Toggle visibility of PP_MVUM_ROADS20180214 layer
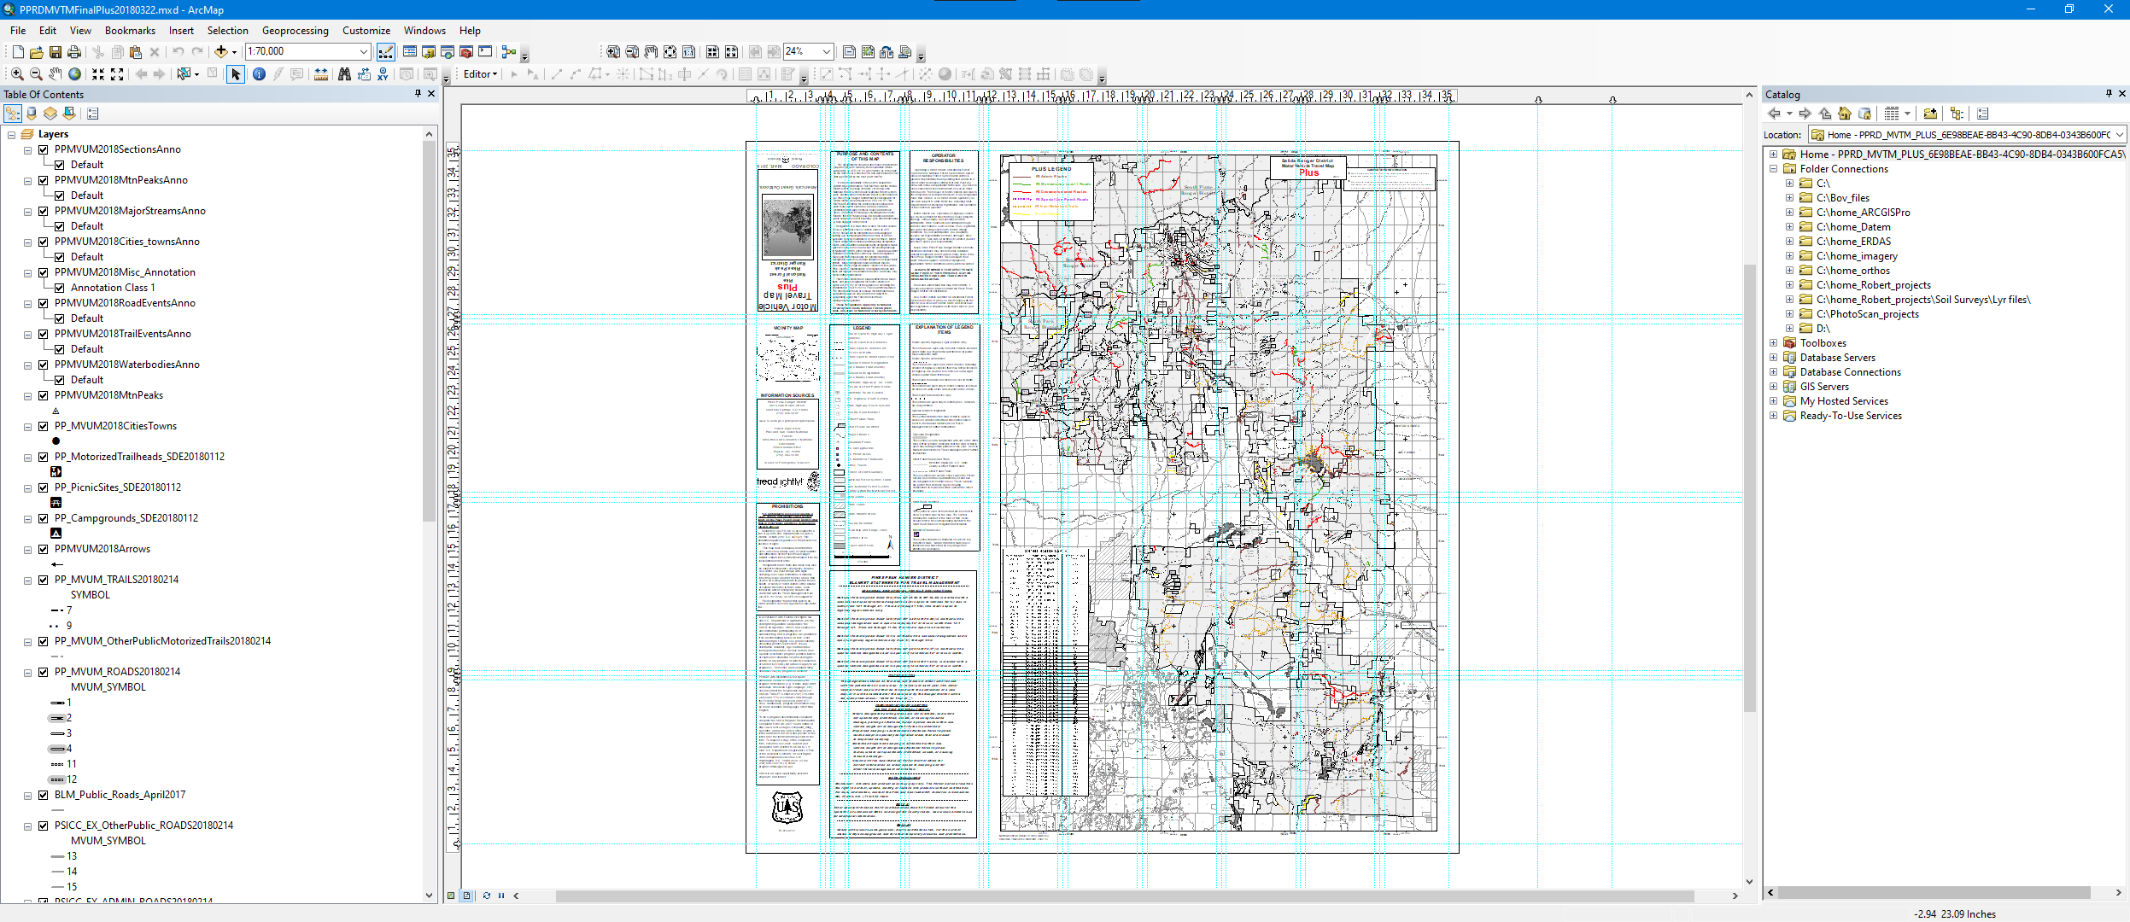The width and height of the screenshot is (2130, 922). point(44,672)
